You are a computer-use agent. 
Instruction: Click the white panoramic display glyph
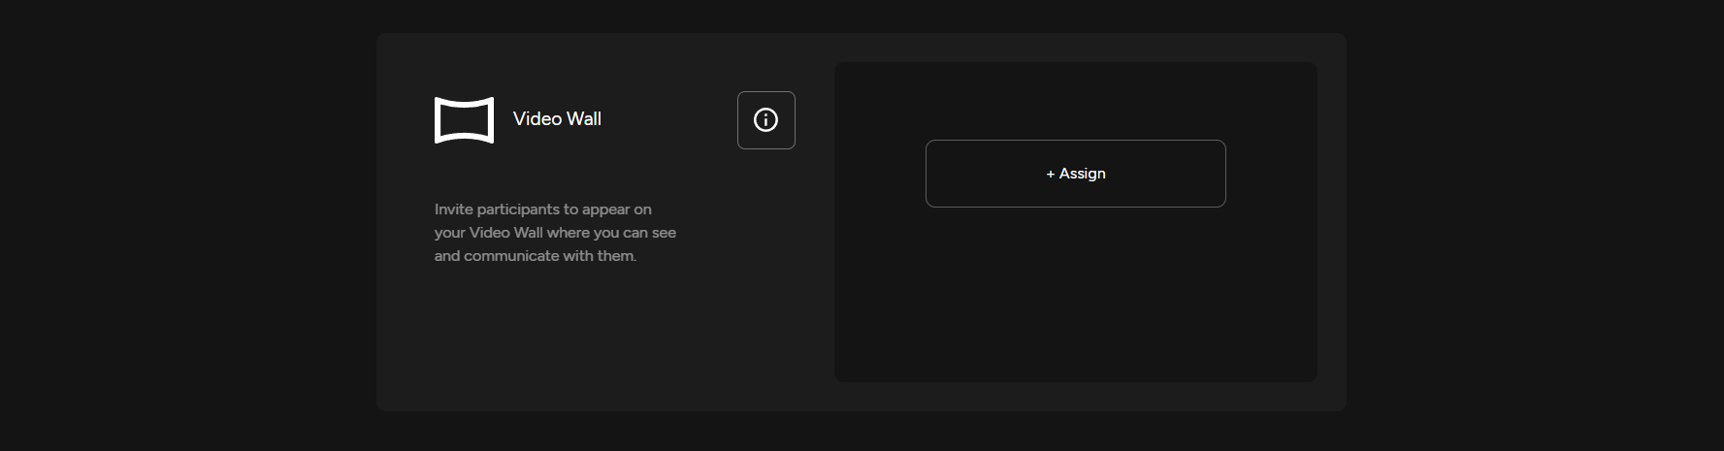pyautogui.click(x=464, y=120)
